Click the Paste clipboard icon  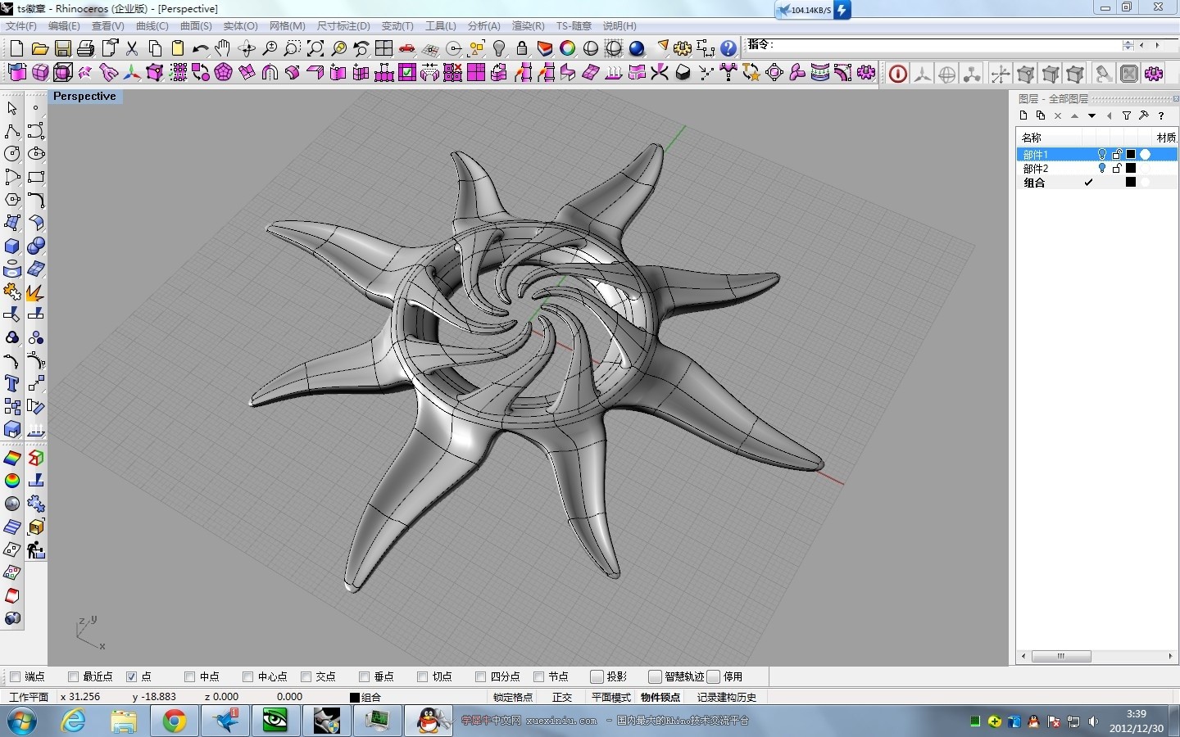(178, 48)
